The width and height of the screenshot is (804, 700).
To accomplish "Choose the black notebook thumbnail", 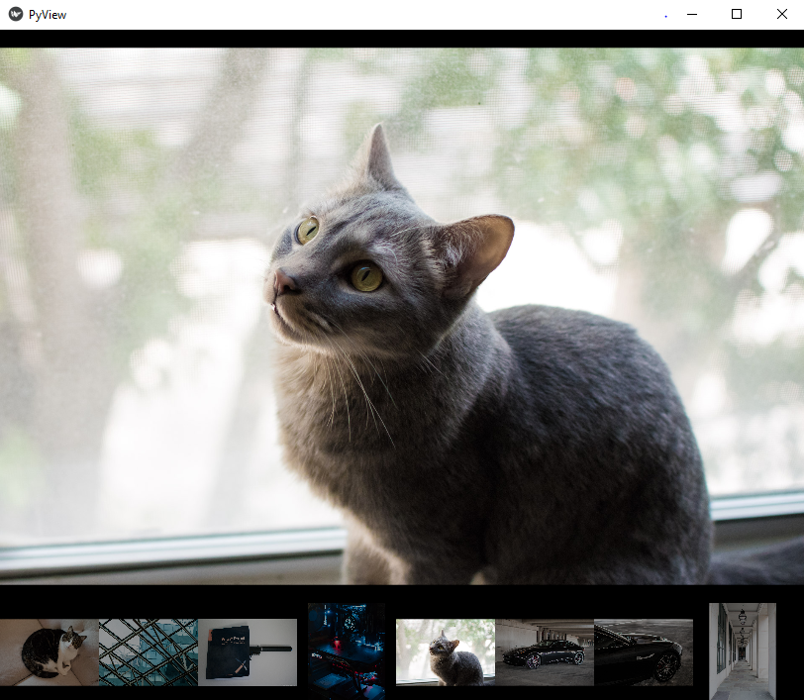I will click(248, 652).
